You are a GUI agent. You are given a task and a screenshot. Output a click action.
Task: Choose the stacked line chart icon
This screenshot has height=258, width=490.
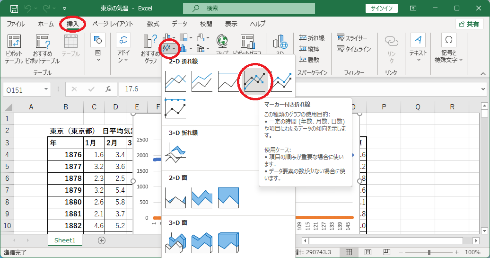pyautogui.click(x=202, y=82)
